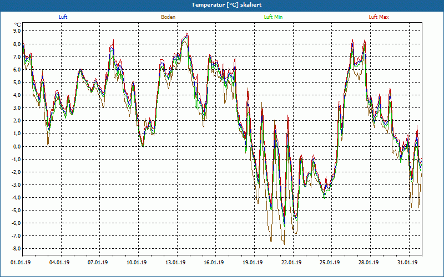This screenshot has height=277, width=444.
Task: Click the 9,0 y-axis value
Action: click(17, 31)
